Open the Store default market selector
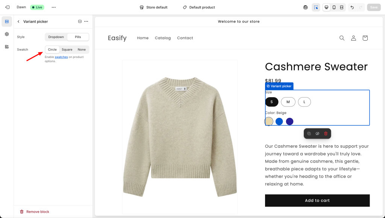Viewport: 385px width, 218px height. tap(153, 7)
